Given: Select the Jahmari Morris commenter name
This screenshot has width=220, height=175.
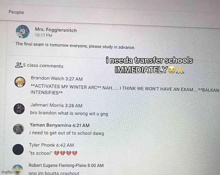Looking at the screenshot, I should pos(47,105).
